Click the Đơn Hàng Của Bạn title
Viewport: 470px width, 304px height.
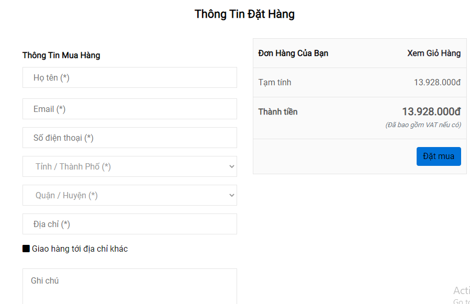click(x=293, y=53)
